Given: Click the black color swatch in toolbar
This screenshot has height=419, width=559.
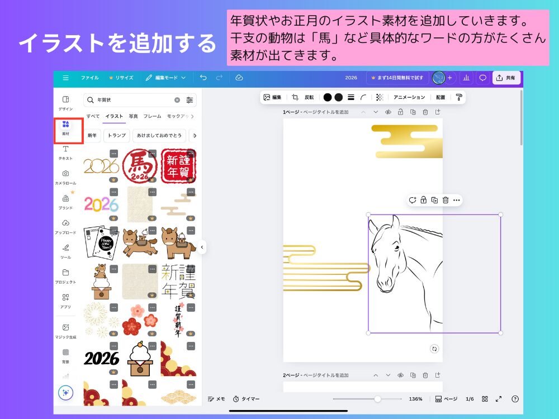Looking at the screenshot, I should point(327,97).
